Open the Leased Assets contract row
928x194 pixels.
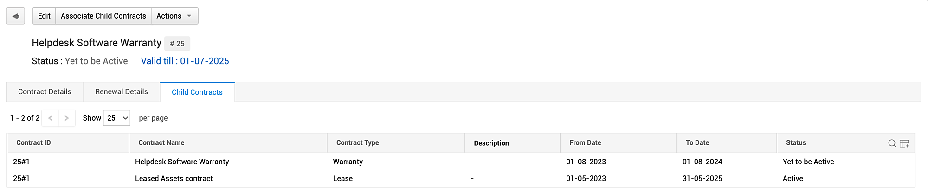point(174,179)
